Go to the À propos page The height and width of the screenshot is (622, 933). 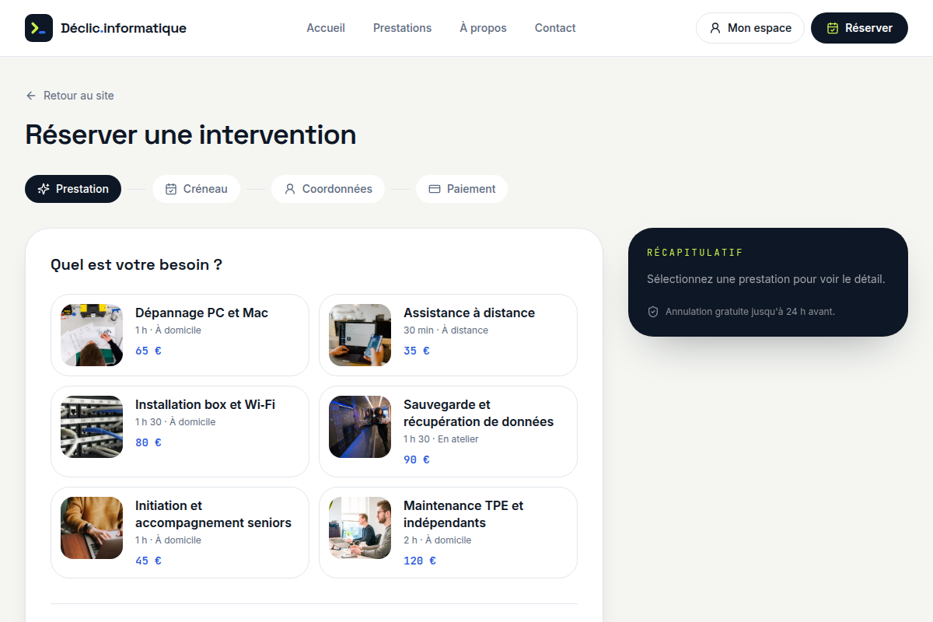point(483,28)
